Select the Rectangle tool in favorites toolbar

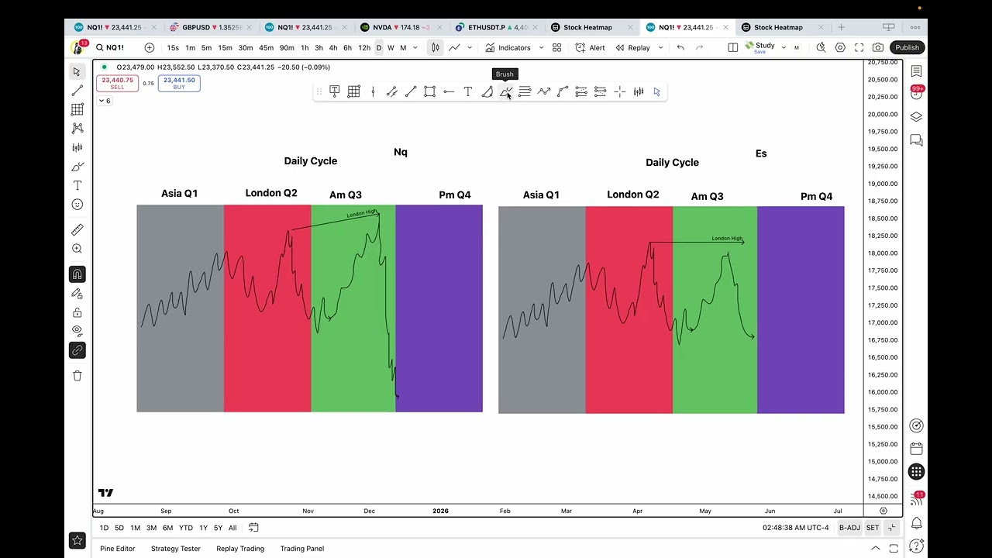click(430, 91)
